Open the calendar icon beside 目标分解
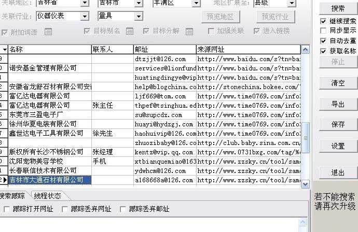 [x=189, y=32]
